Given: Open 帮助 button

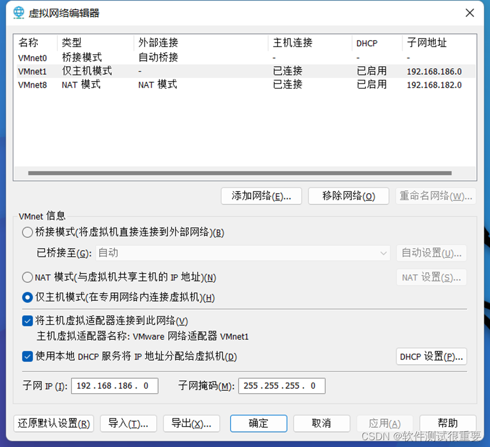Looking at the screenshot, I should pyautogui.click(x=448, y=424).
